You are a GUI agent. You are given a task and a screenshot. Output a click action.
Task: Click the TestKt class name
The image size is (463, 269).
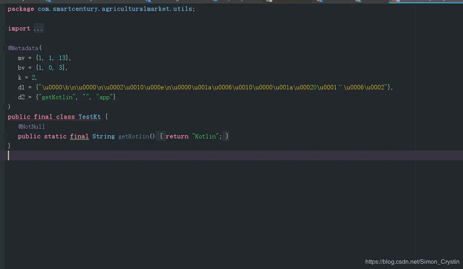coord(90,117)
